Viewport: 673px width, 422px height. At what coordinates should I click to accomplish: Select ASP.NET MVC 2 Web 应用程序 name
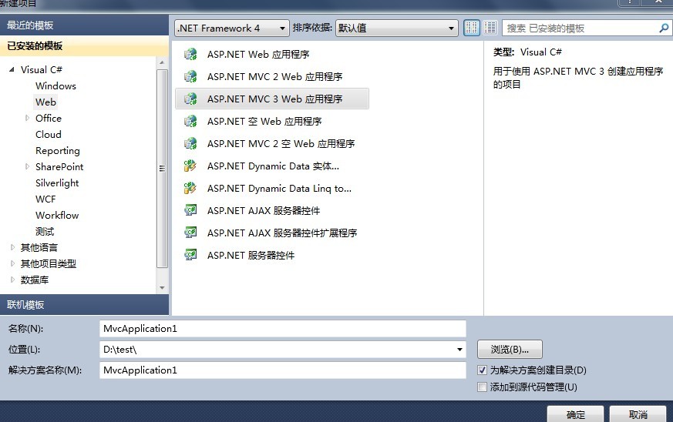click(274, 77)
